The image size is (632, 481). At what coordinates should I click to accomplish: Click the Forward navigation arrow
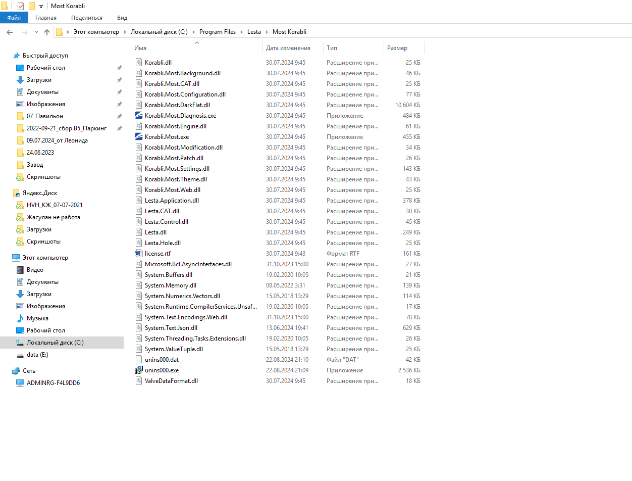click(x=25, y=32)
